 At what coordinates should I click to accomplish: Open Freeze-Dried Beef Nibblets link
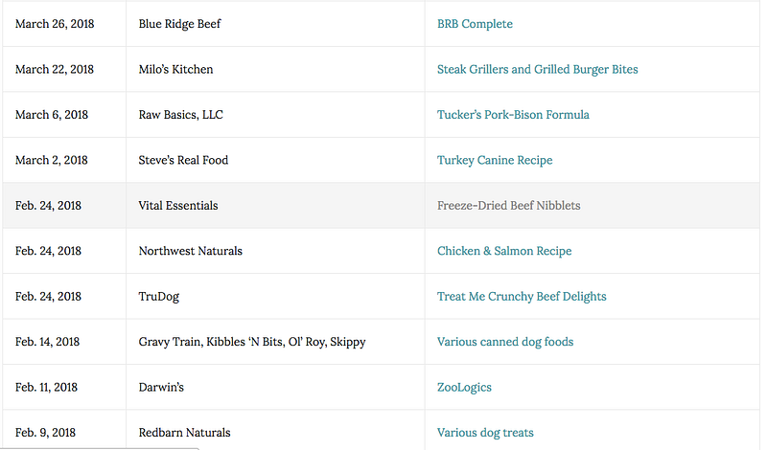pos(508,206)
